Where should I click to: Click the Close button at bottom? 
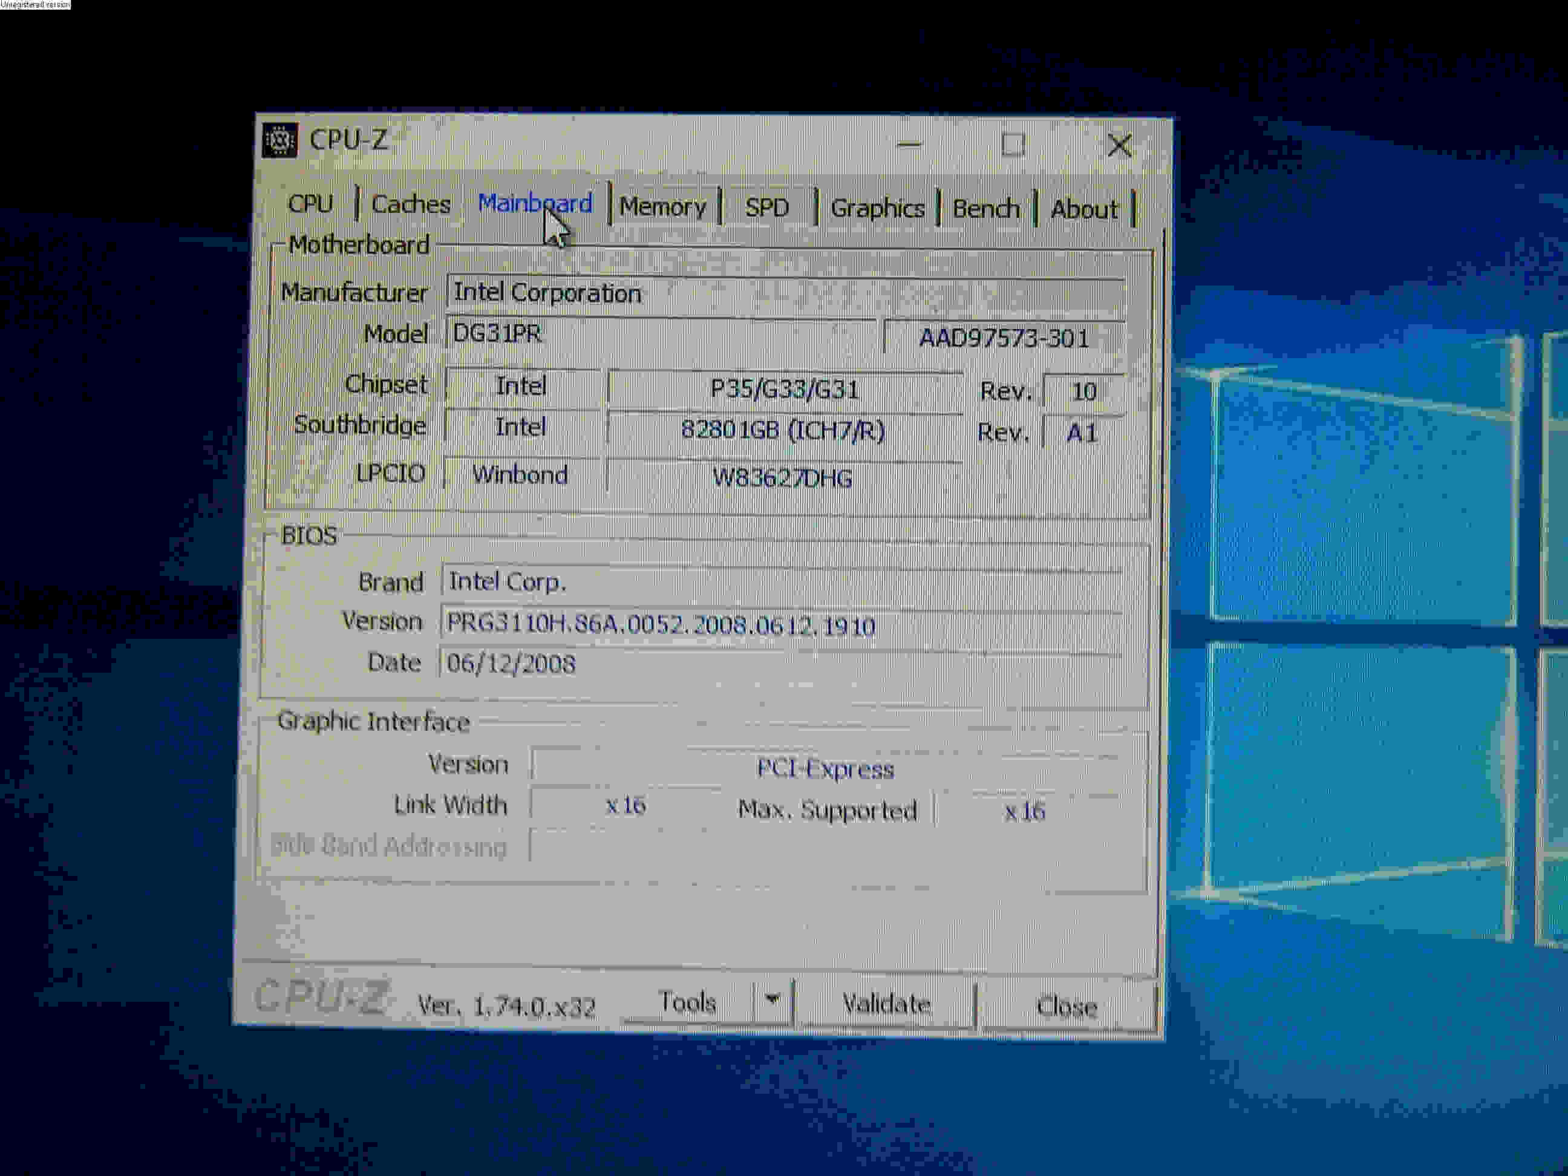coord(1067,1007)
